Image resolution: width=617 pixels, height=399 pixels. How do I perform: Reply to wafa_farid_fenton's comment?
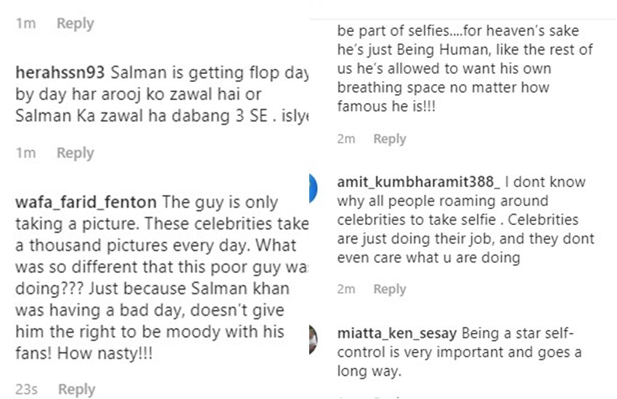pyautogui.click(x=75, y=390)
